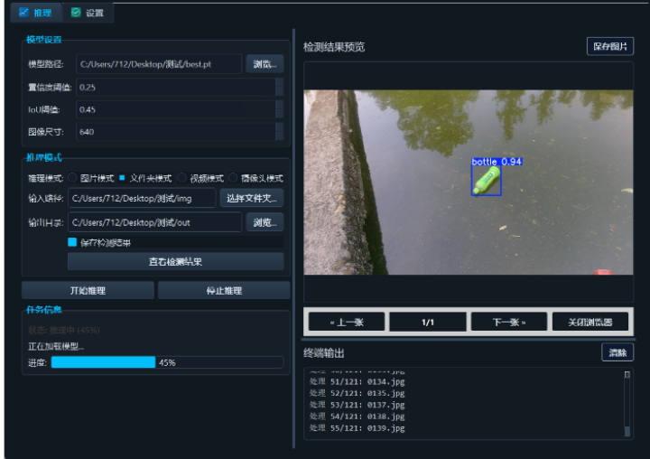Click log line 52/121: 0135.jpg
Image resolution: width=650 pixels, height=459 pixels.
[x=357, y=393]
